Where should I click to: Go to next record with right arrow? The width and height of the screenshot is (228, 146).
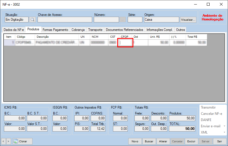pos(8,141)
